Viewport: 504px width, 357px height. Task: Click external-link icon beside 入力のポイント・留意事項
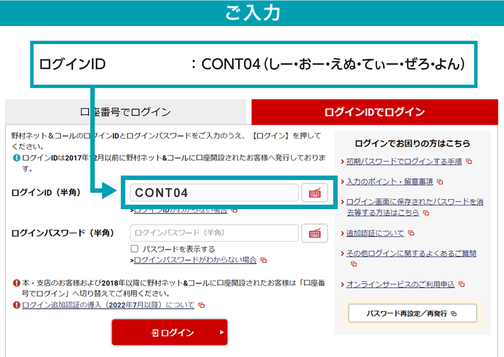coord(440,182)
